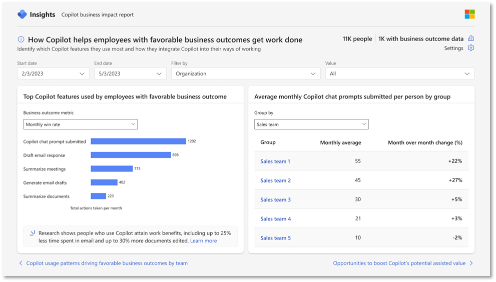This screenshot has width=496, height=282.
Task: Open the Sales team 4 link
Action: 275,218
